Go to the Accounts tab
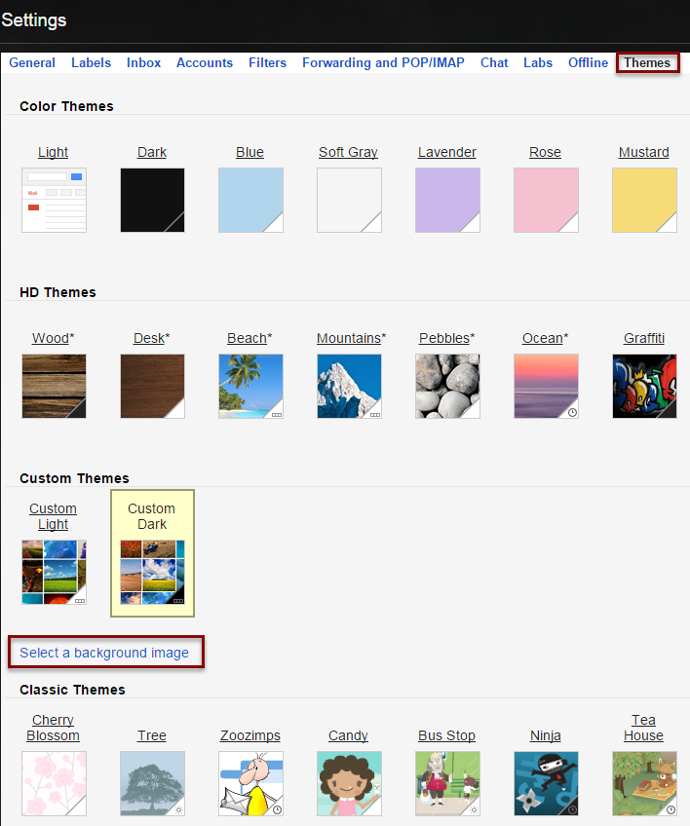Viewport: 690px width, 826px height. click(205, 62)
